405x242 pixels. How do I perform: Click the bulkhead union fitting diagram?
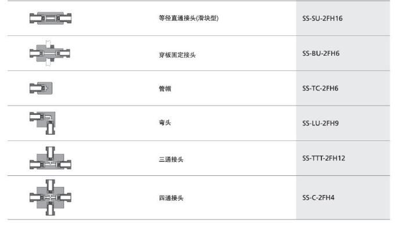pos(49,53)
